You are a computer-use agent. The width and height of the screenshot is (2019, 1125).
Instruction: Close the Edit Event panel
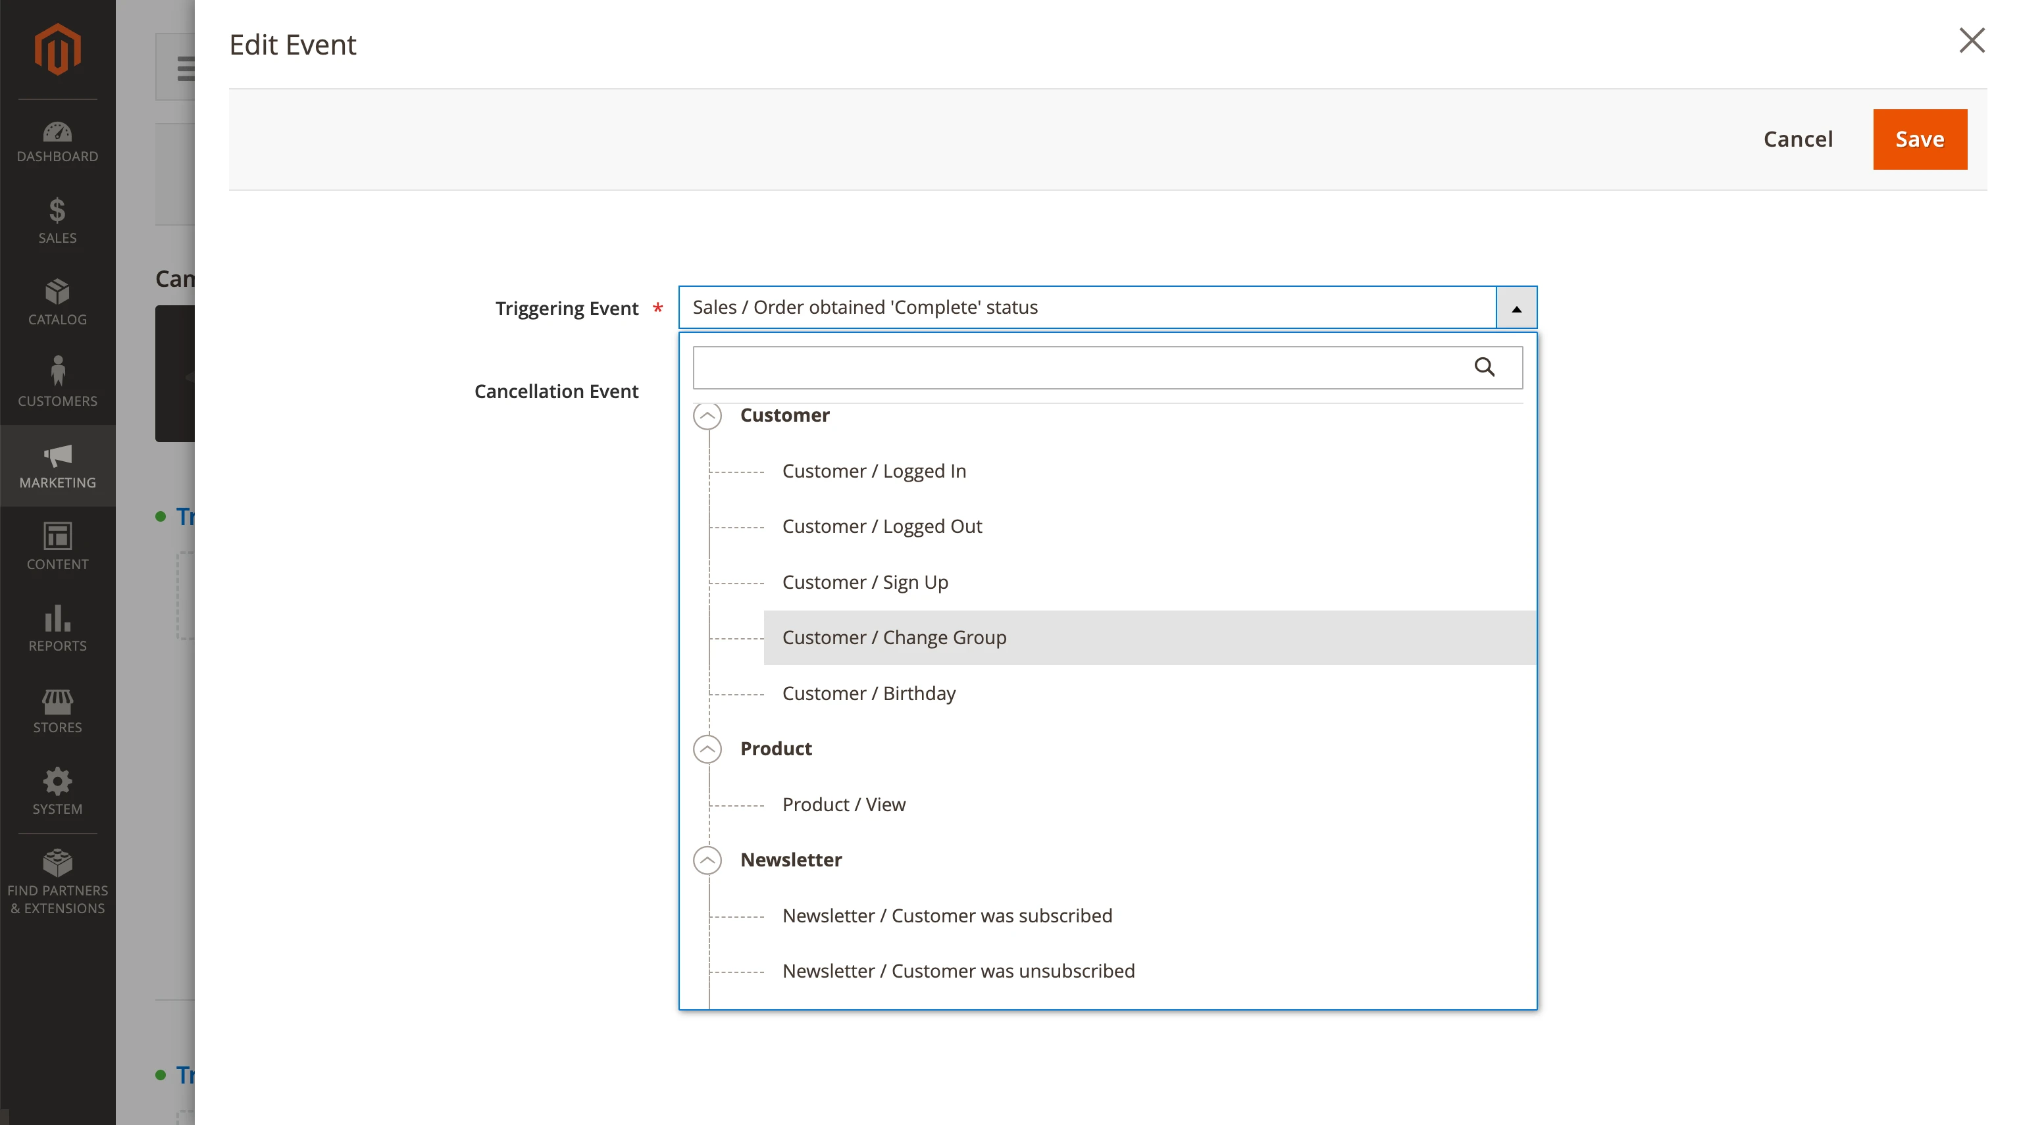(x=1971, y=41)
